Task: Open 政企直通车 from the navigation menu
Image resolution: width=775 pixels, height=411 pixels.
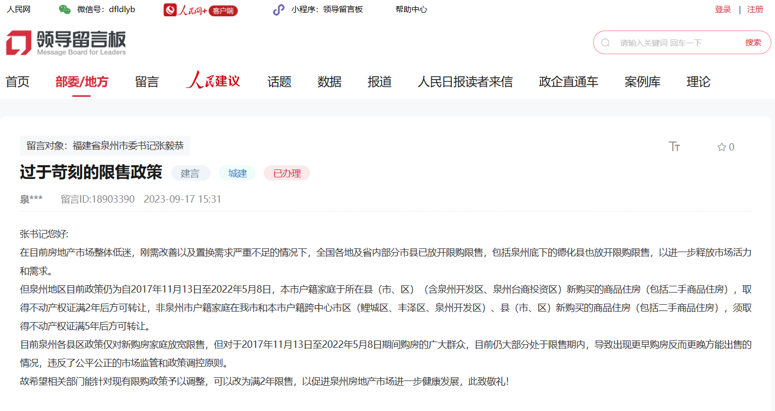Action: pos(568,82)
